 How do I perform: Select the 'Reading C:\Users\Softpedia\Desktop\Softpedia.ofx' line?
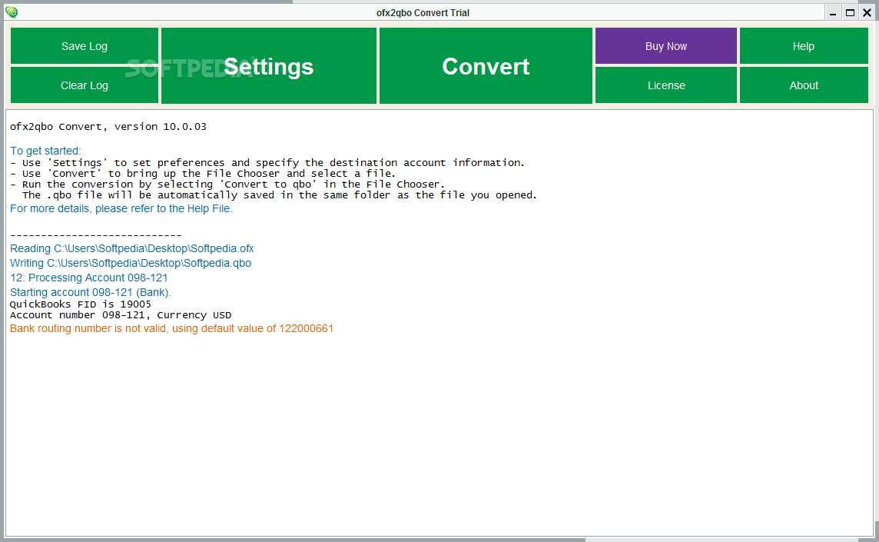[131, 248]
